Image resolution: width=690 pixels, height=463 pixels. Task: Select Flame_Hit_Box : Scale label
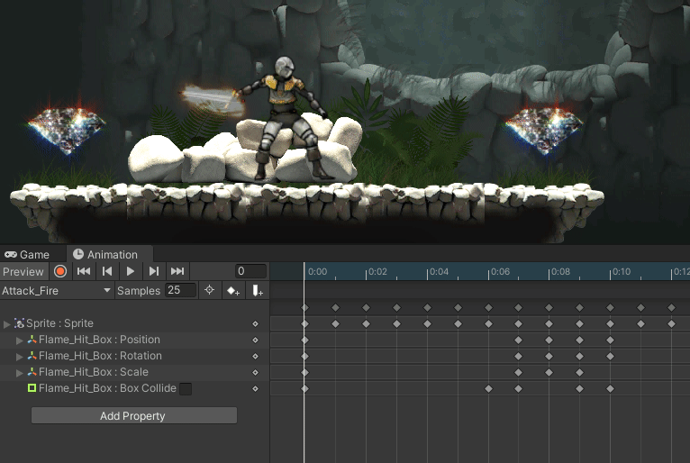click(94, 372)
